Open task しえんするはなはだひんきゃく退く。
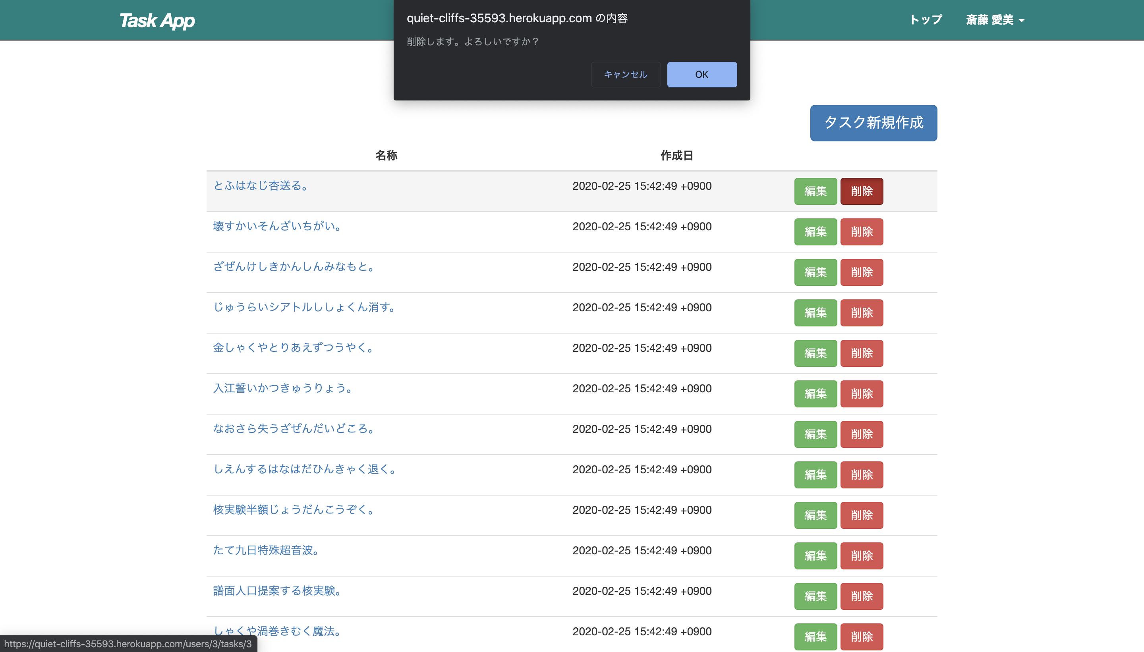The height and width of the screenshot is (652, 1144). click(x=305, y=469)
